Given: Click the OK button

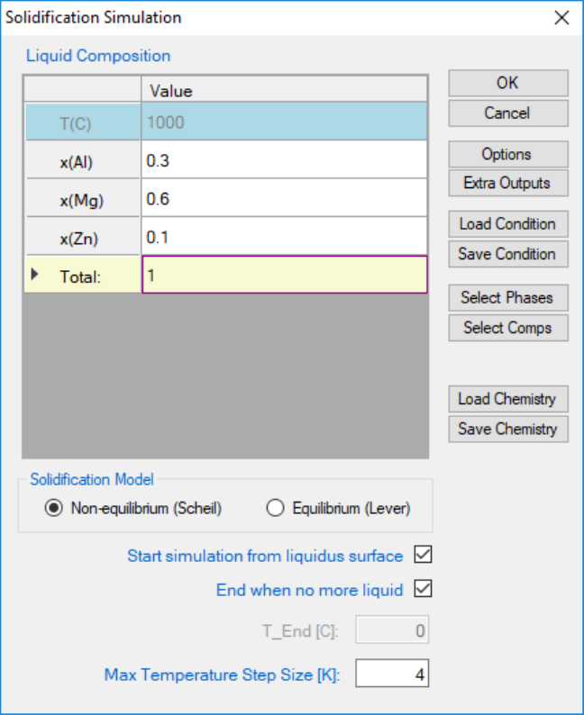Looking at the screenshot, I should tap(508, 83).
